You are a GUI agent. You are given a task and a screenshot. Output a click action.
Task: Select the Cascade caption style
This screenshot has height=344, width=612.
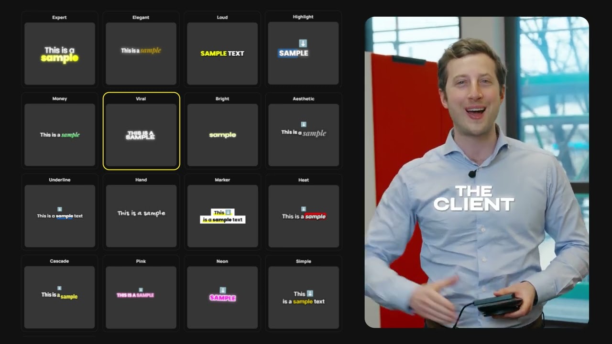[60, 293]
